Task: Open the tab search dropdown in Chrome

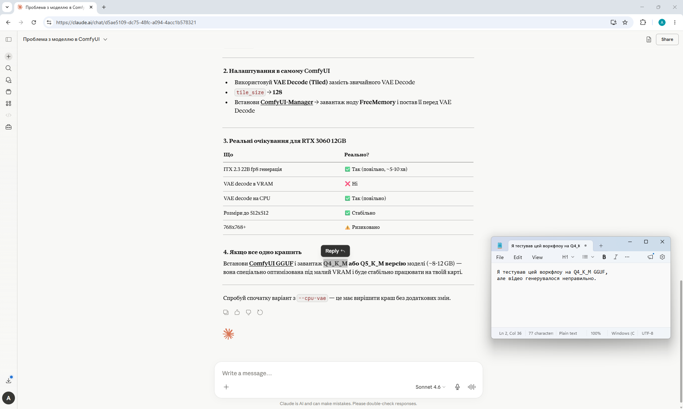Action: click(x=7, y=7)
